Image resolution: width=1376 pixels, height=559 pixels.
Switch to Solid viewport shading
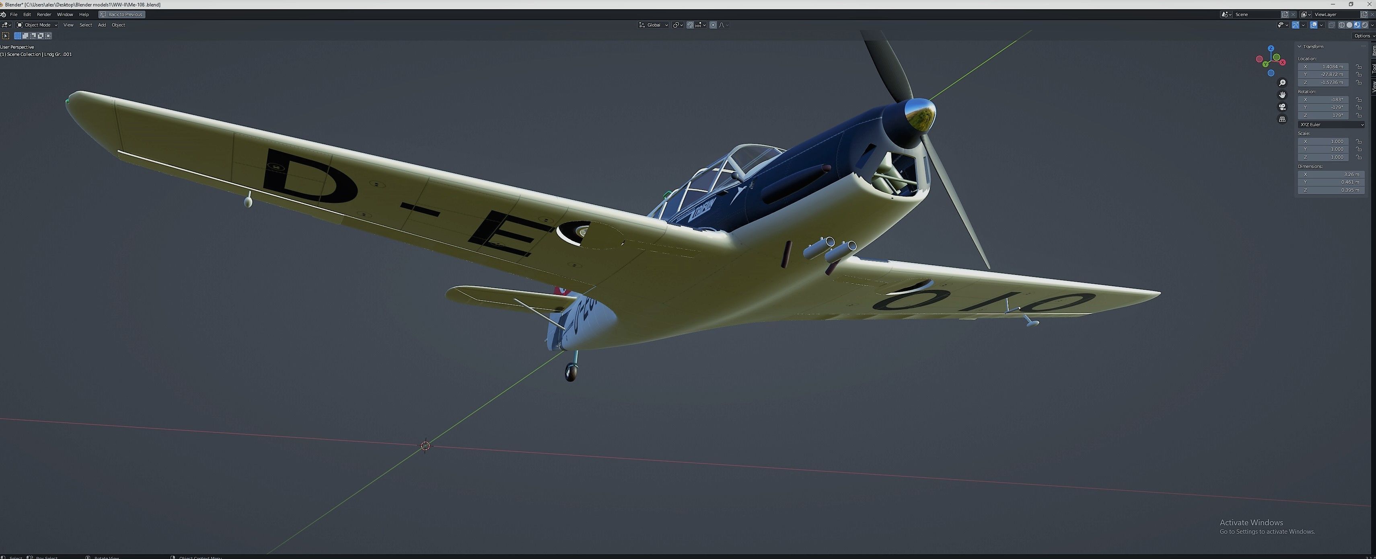point(1349,25)
